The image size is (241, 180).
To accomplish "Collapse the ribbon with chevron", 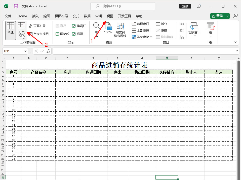I will tap(235, 42).
